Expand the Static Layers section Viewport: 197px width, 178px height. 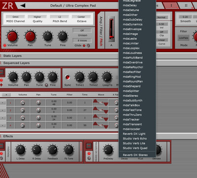pyautogui.click(x=12, y=56)
